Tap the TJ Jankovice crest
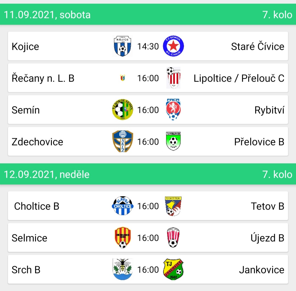The image size is (296, 291). pyautogui.click(x=173, y=269)
